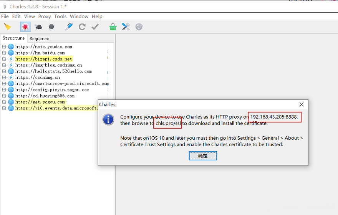The height and width of the screenshot is (215, 338).
Task: Click globe icon beside v10.events.data.microsoft
Action: pos(11,108)
